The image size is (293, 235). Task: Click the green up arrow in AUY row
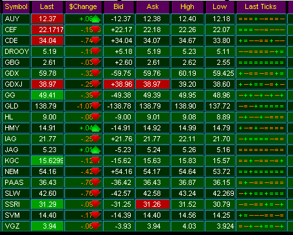pos(96,19)
